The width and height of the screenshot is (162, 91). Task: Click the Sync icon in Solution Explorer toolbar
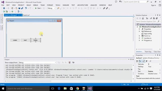click(151, 18)
